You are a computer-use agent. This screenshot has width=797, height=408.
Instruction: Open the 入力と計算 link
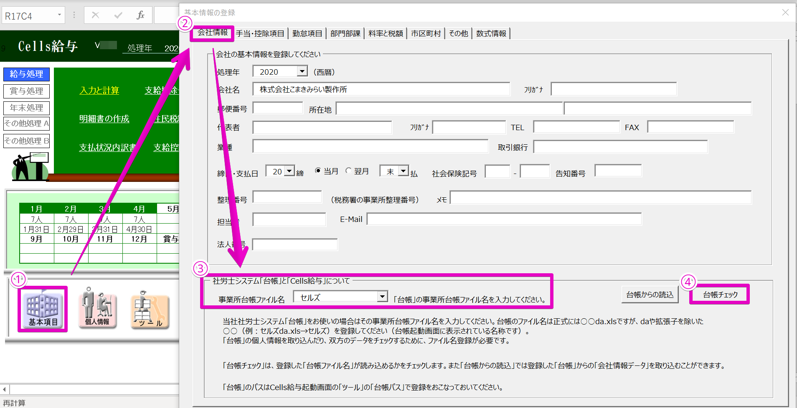99,91
